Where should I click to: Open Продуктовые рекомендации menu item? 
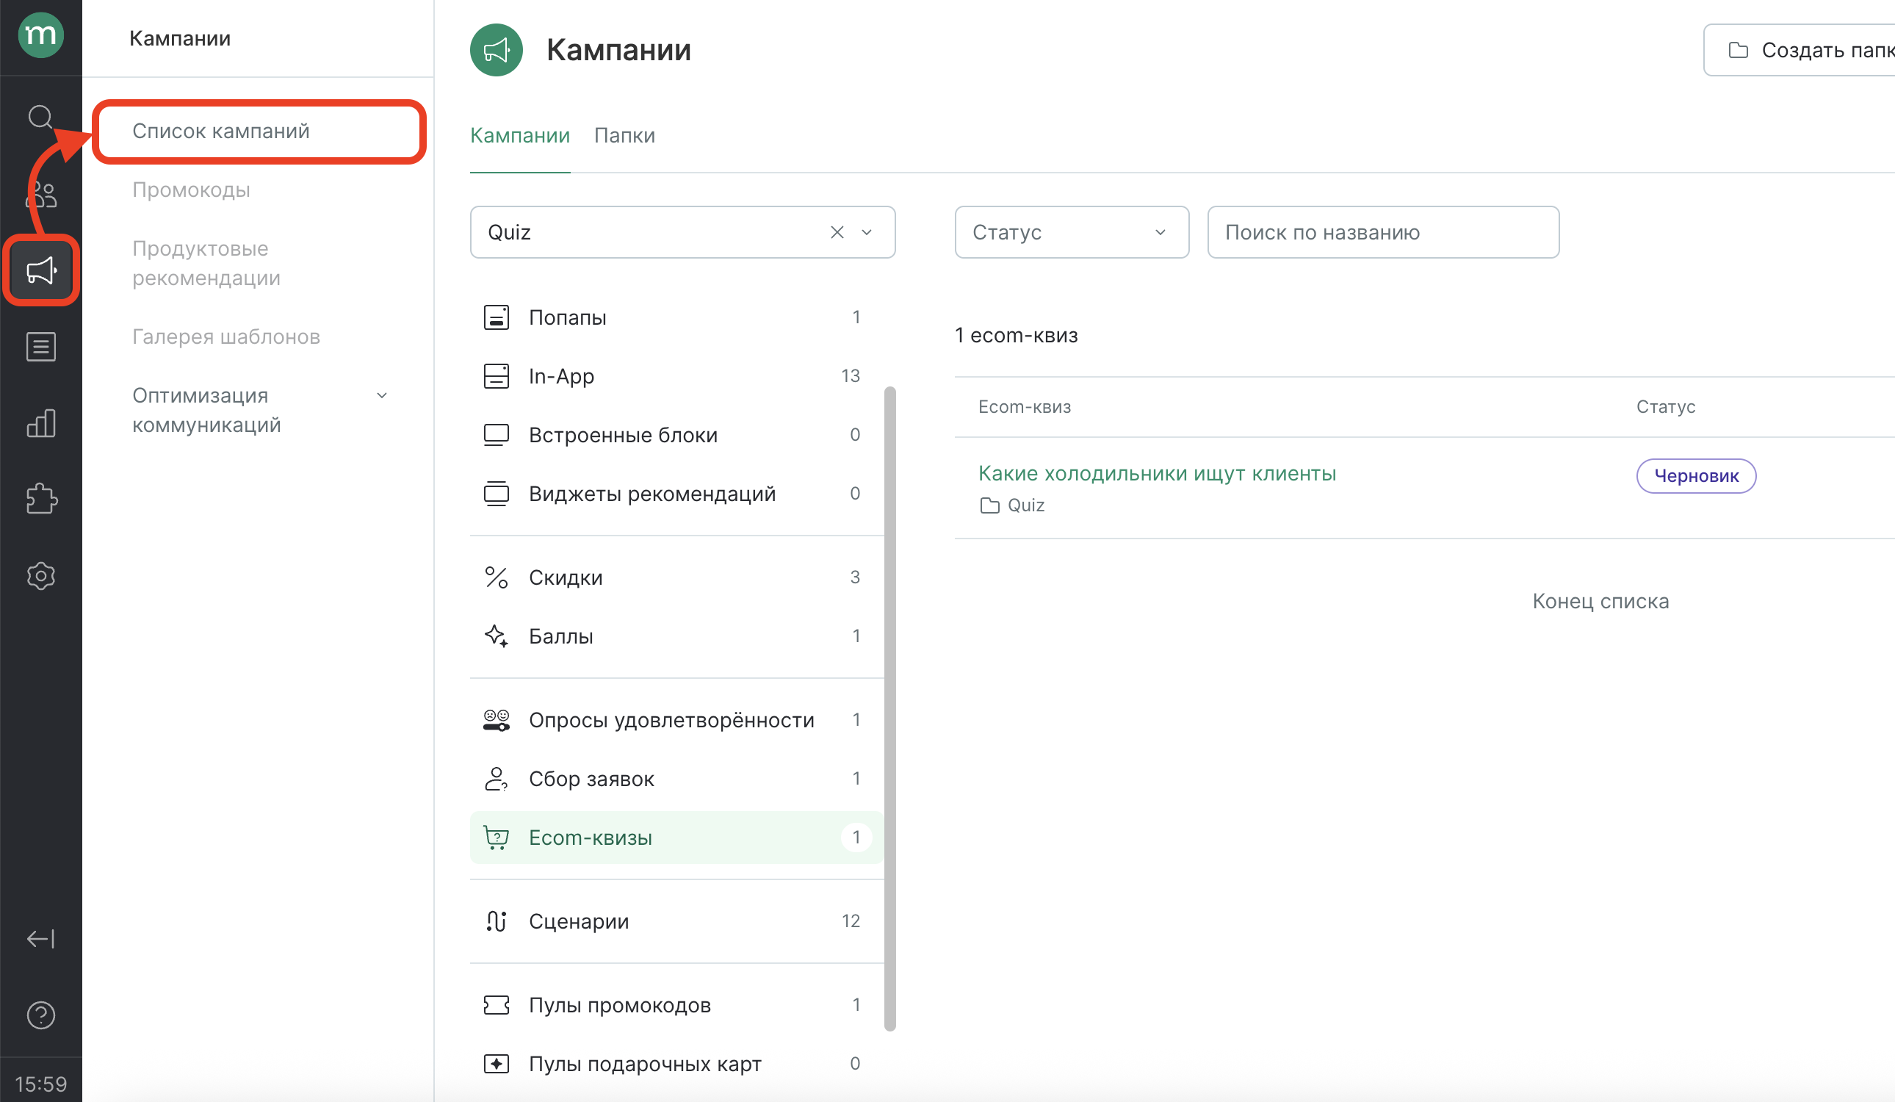(206, 263)
